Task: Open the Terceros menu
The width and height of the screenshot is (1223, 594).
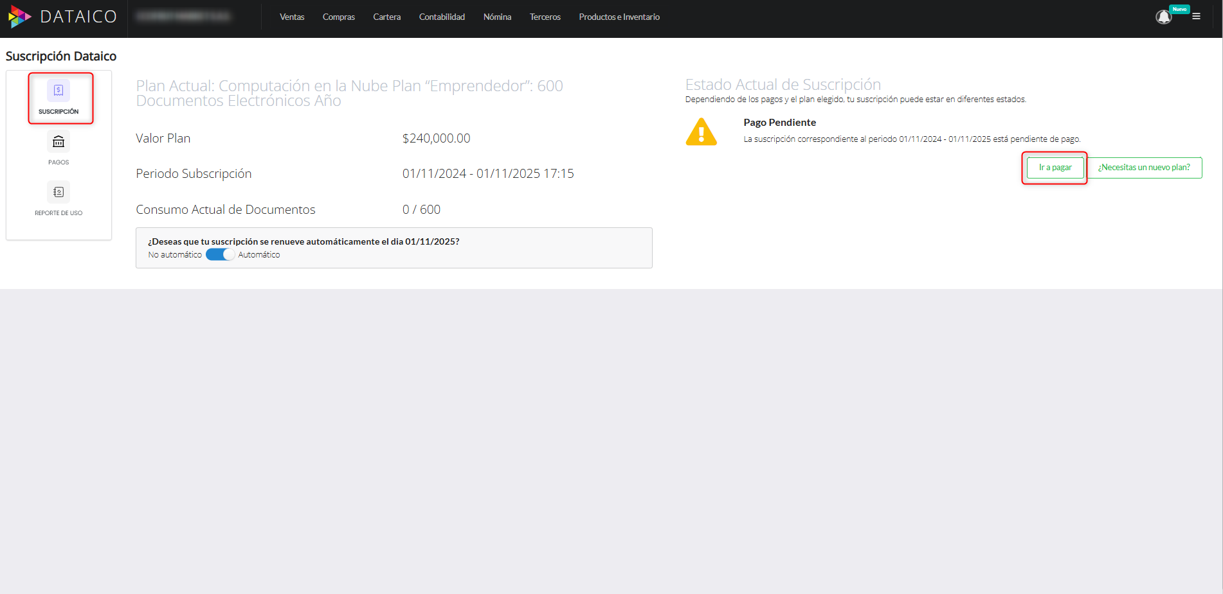Action: pyautogui.click(x=545, y=17)
